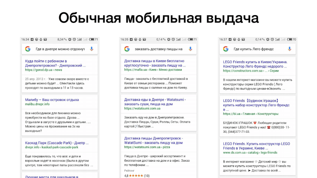Viewport: 317px width, 178px height.
Task: Click the URL 'malibu.dnepr.info'
Action: (37, 104)
